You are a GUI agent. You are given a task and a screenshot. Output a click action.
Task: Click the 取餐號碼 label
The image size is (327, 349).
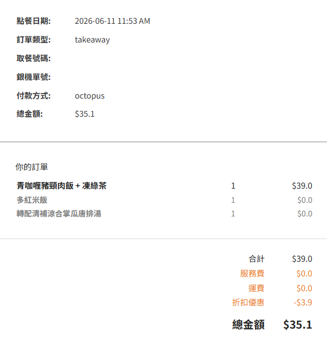pyautogui.click(x=33, y=58)
